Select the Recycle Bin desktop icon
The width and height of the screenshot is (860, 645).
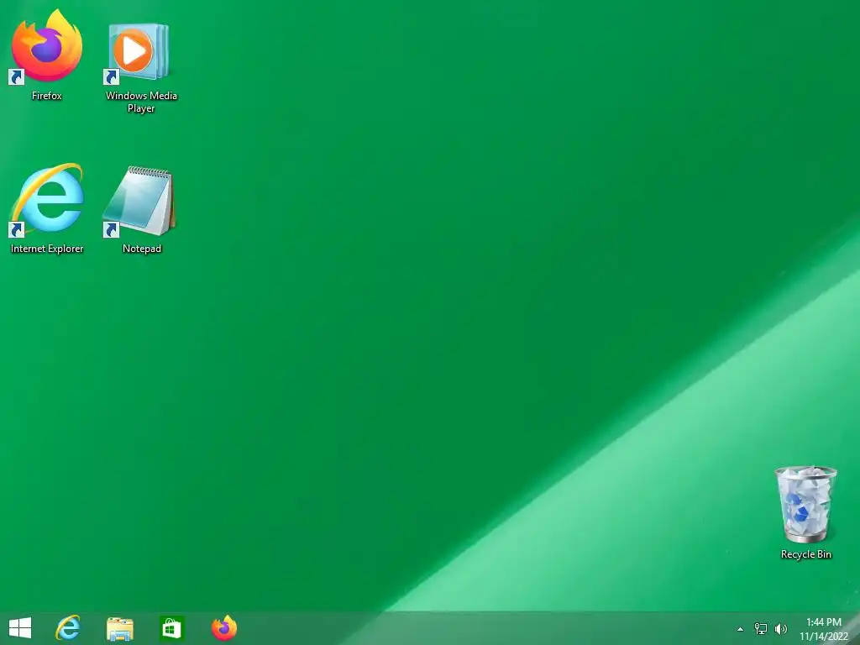[805, 505]
